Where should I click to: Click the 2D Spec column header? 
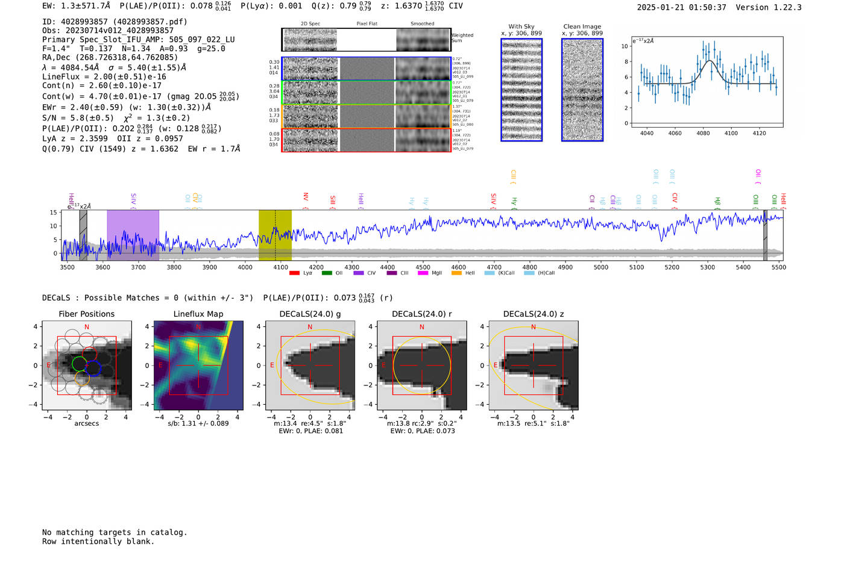pyautogui.click(x=310, y=24)
